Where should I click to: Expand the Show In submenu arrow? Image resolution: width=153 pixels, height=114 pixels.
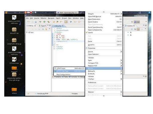pyautogui.click(x=121, y=14)
